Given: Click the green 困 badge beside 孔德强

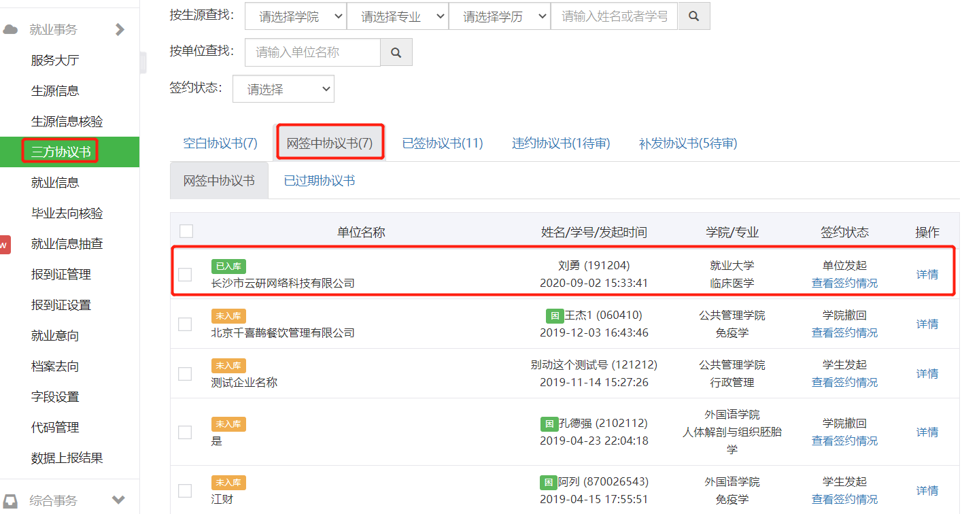Looking at the screenshot, I should tap(549, 424).
